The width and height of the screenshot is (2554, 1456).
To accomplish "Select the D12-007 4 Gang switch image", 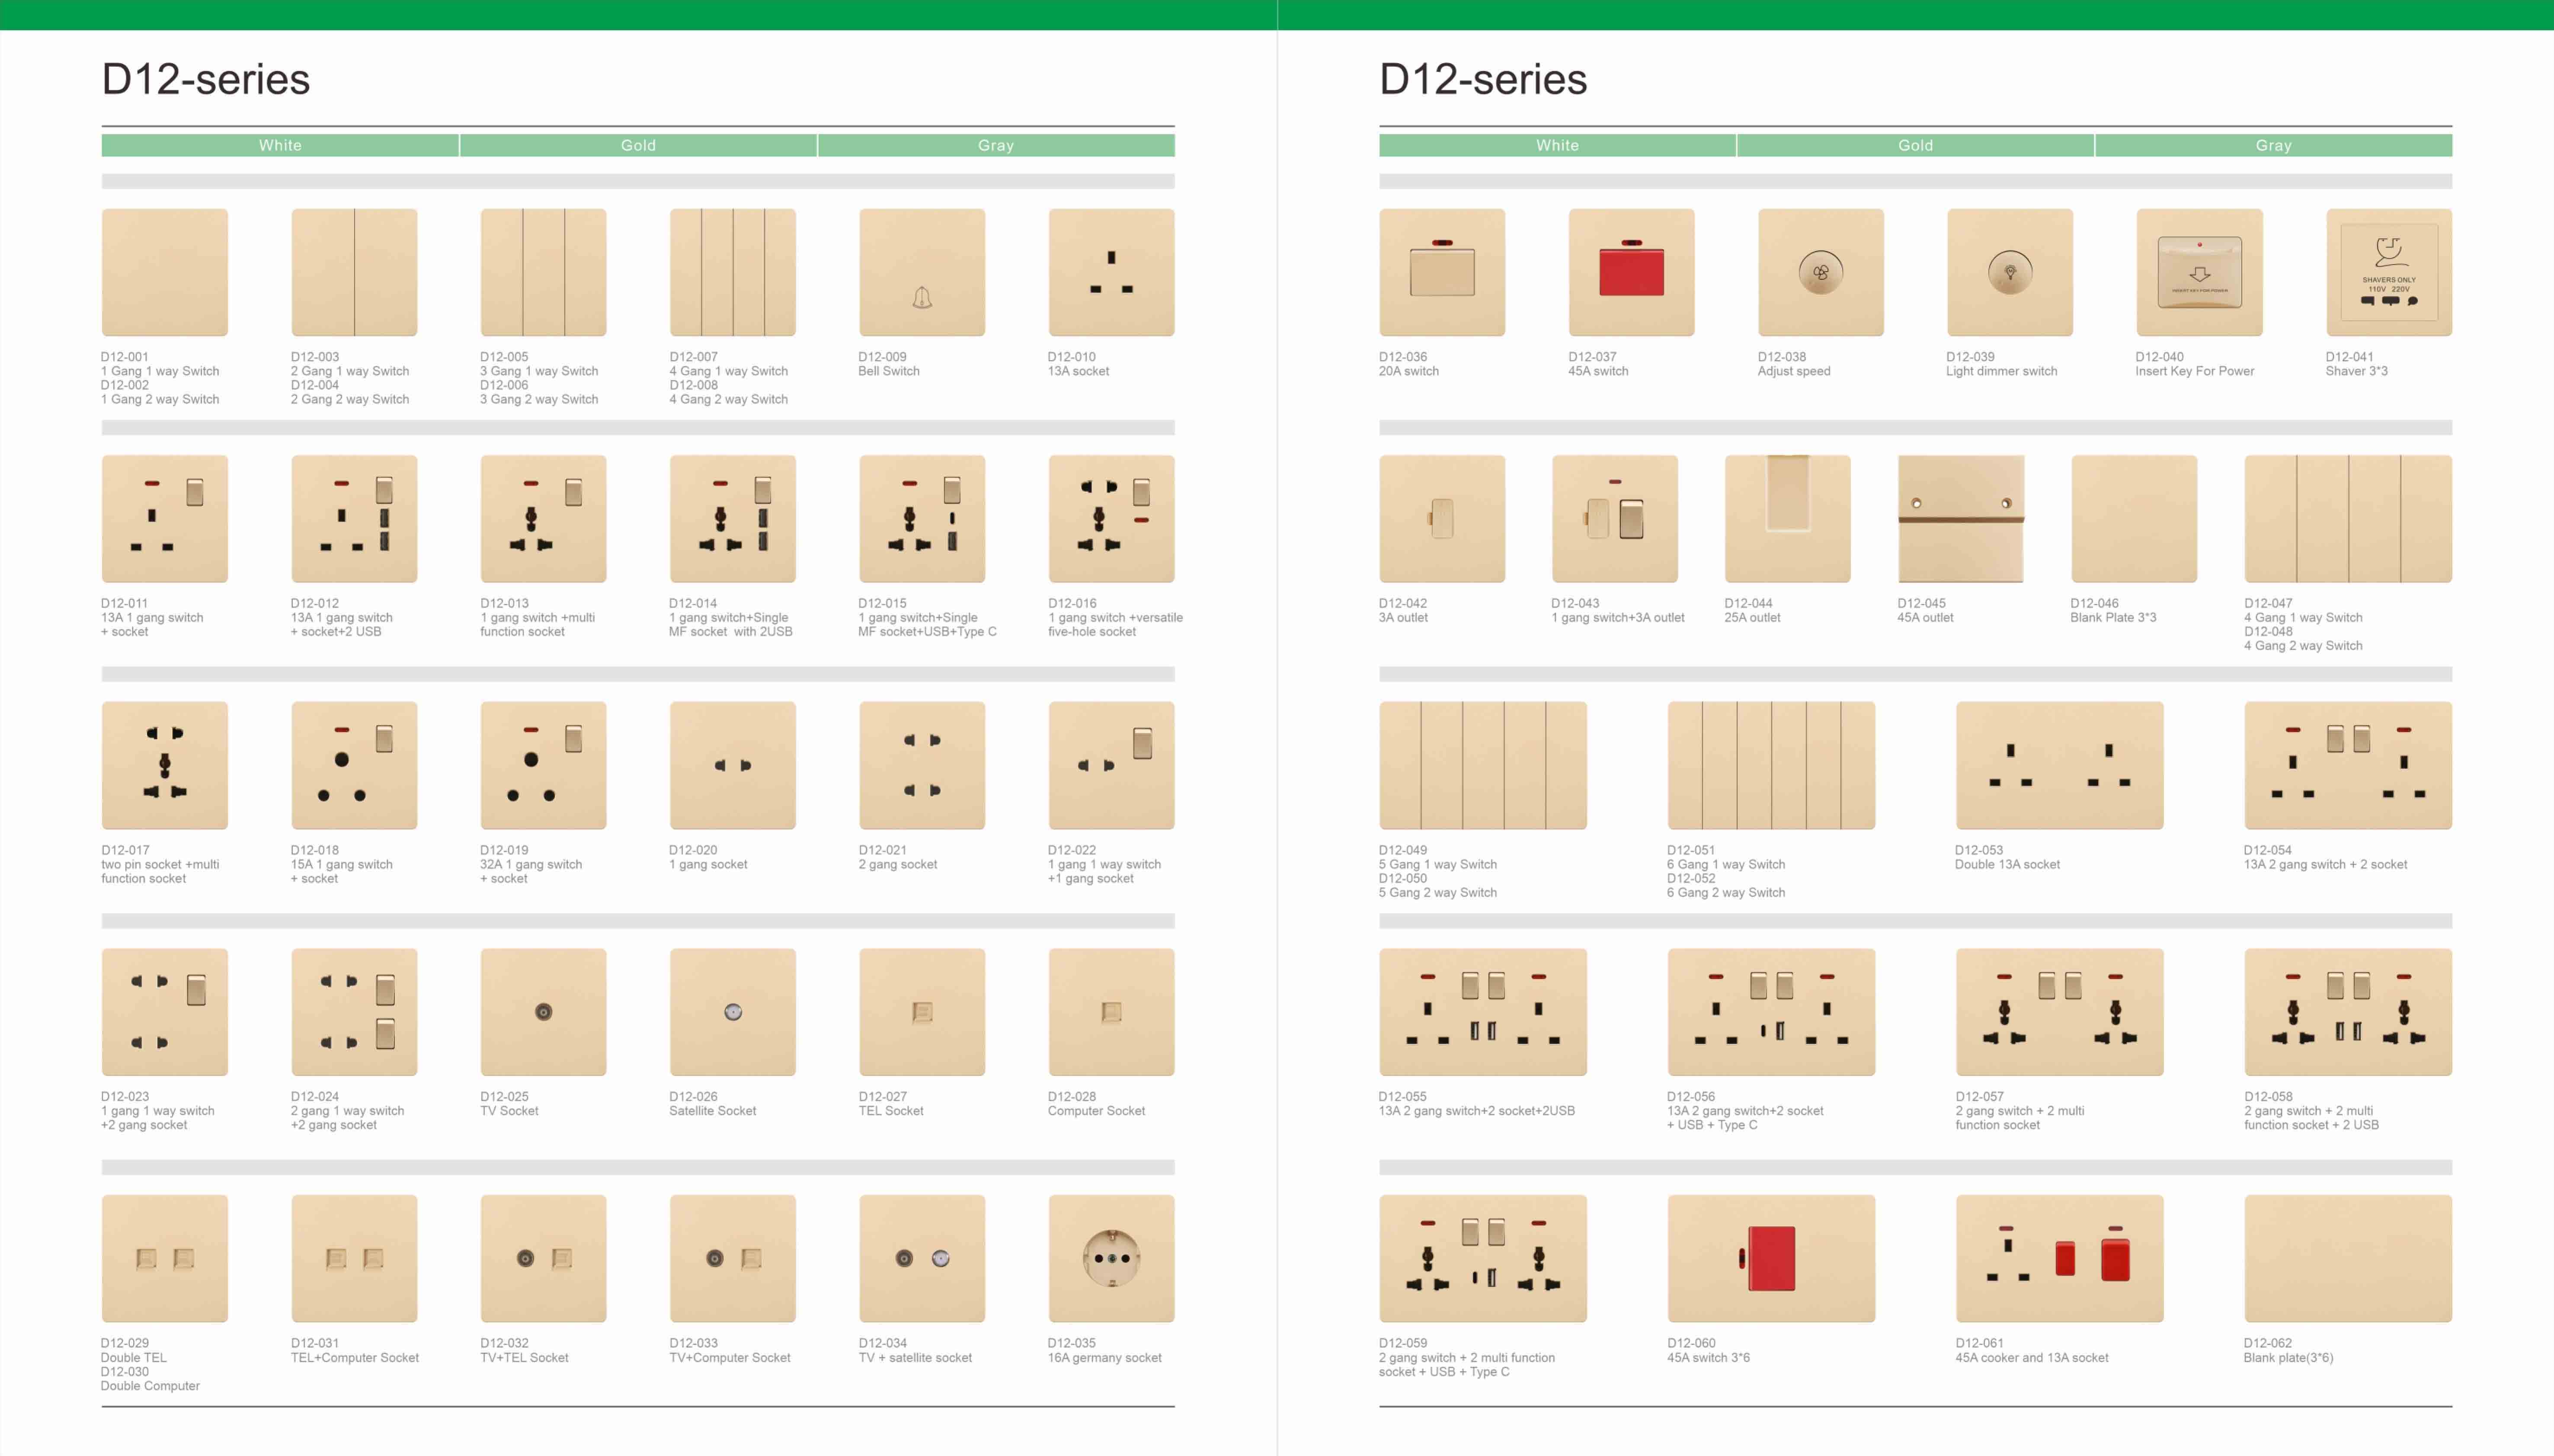I will click(x=733, y=272).
